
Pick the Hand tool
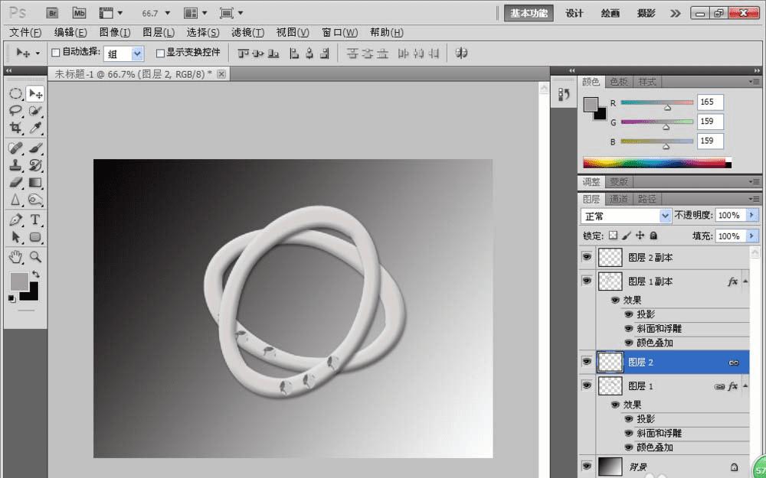pyautogui.click(x=16, y=256)
